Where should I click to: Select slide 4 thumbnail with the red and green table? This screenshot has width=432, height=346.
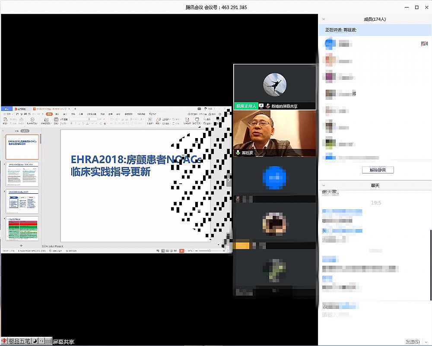[x=22, y=229]
